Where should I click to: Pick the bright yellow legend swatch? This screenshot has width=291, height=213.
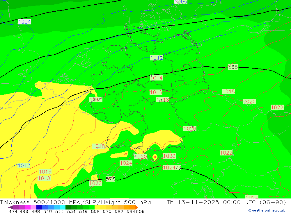click(97, 207)
